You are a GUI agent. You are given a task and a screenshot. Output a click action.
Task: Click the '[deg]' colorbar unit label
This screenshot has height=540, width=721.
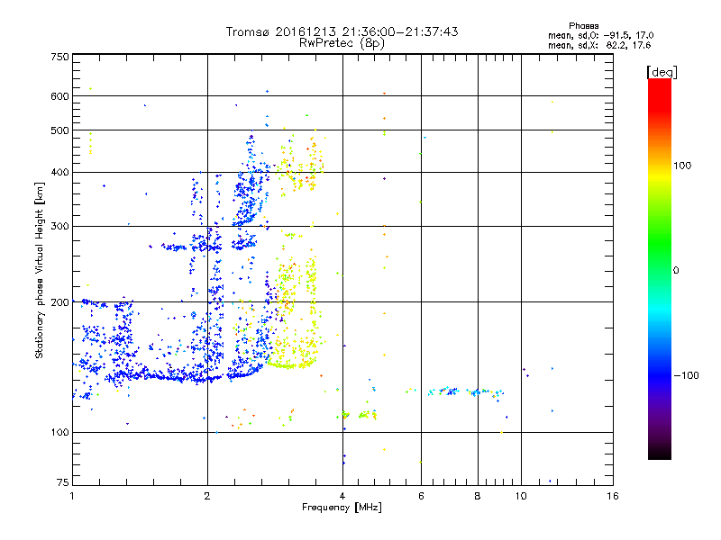[662, 72]
